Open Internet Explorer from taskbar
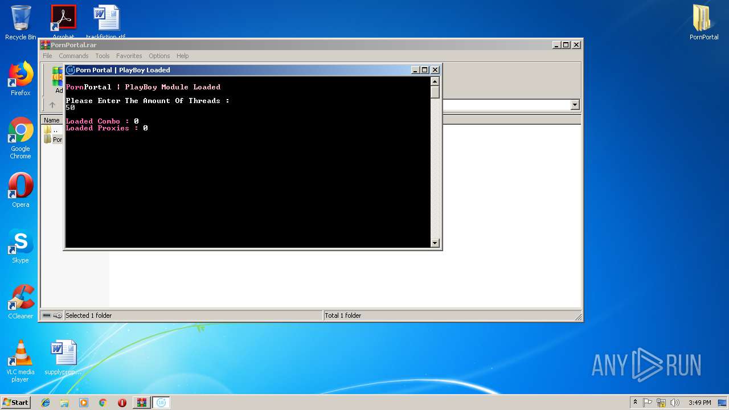The height and width of the screenshot is (410, 729). point(46,403)
